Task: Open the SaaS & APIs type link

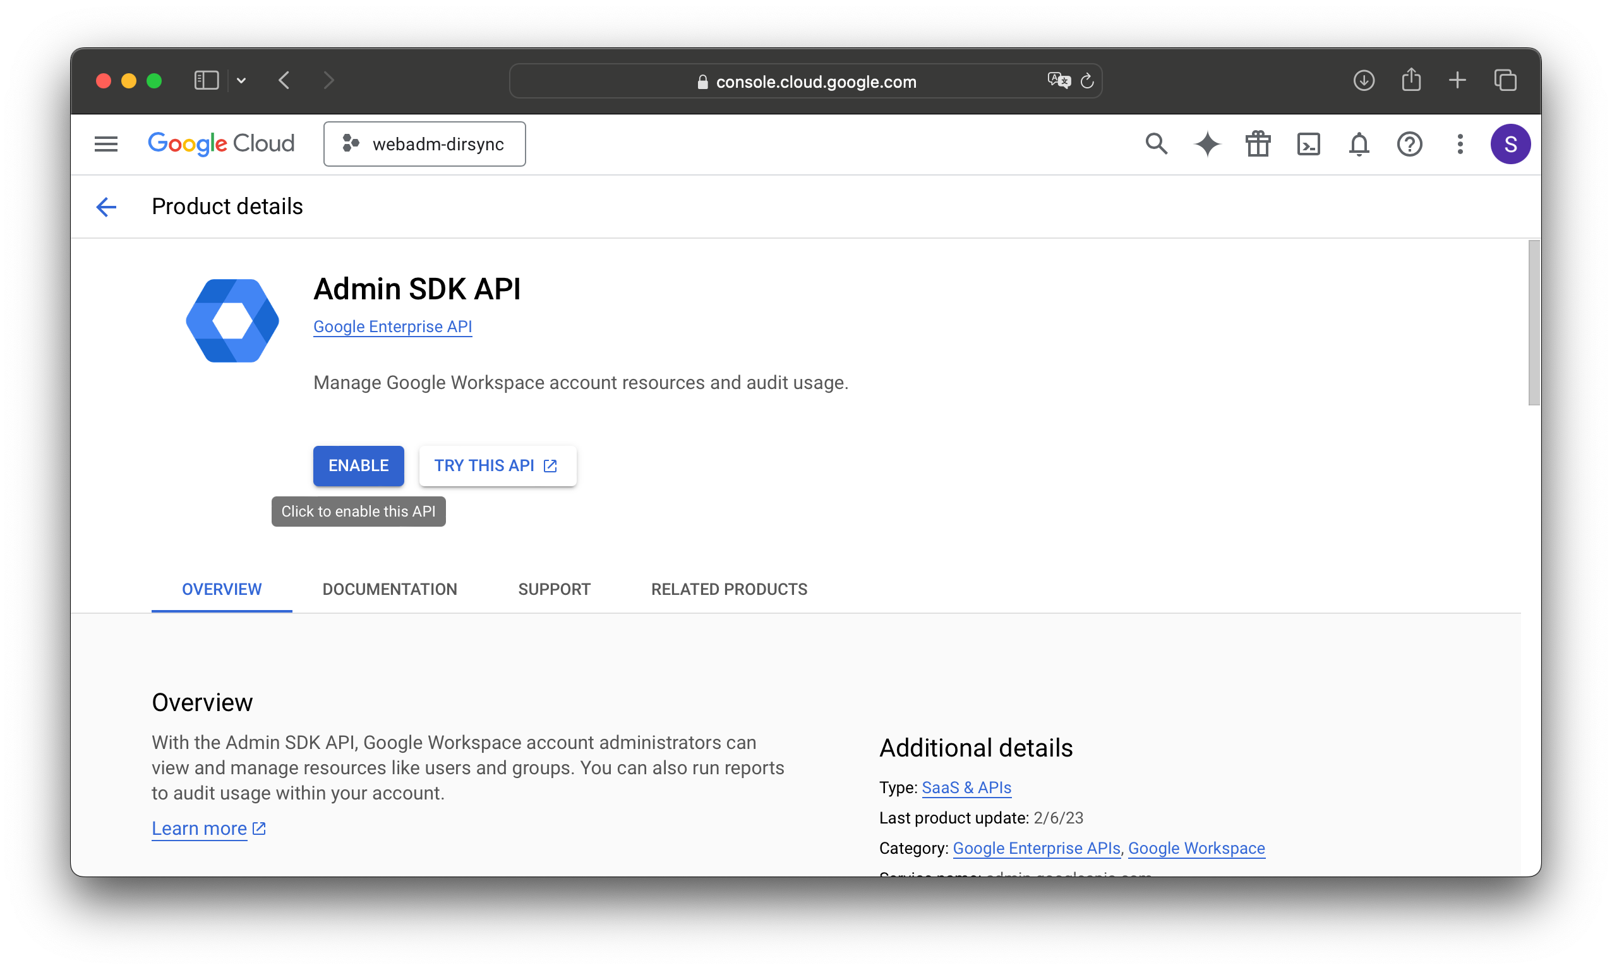Action: point(966,787)
